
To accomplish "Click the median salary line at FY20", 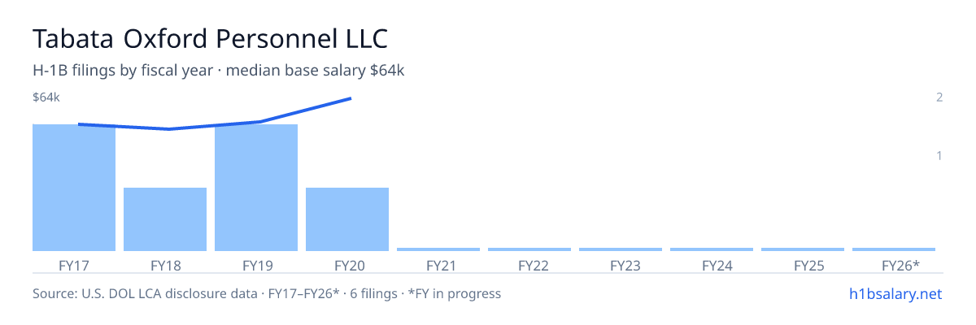I will [350, 98].
